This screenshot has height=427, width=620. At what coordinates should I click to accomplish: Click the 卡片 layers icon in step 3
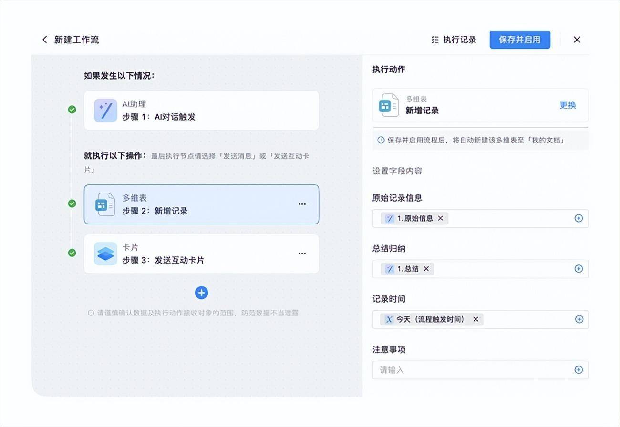[x=105, y=254]
